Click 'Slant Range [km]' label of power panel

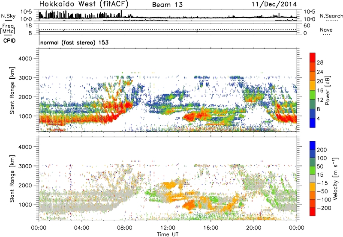coord(12,90)
